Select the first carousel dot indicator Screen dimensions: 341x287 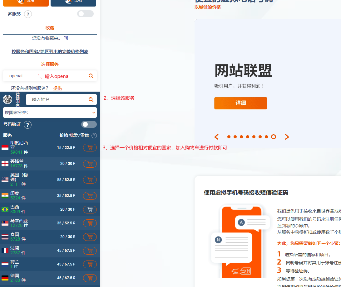[229, 137]
